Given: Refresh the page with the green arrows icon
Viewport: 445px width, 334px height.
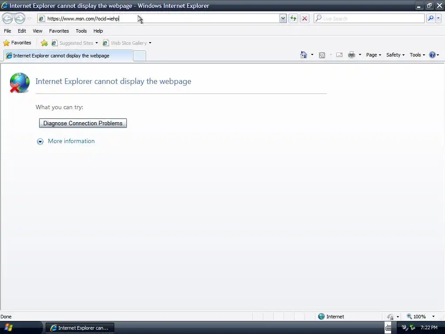Looking at the screenshot, I should coord(293,19).
